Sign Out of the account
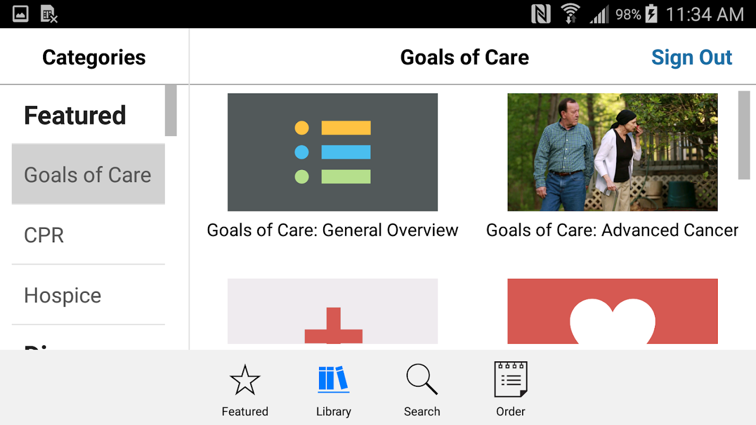 click(x=691, y=57)
